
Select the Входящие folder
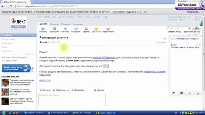point(18,35)
